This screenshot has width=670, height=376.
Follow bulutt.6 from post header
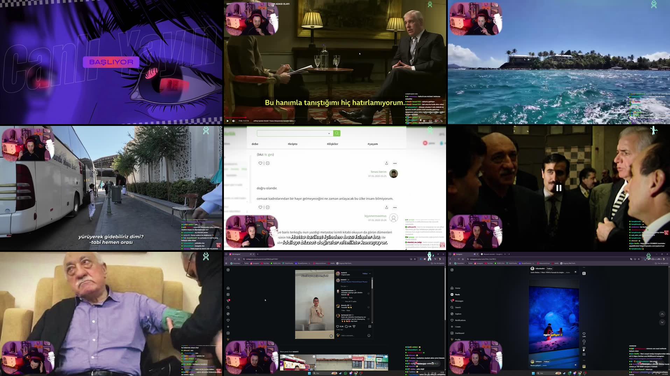[365, 274]
